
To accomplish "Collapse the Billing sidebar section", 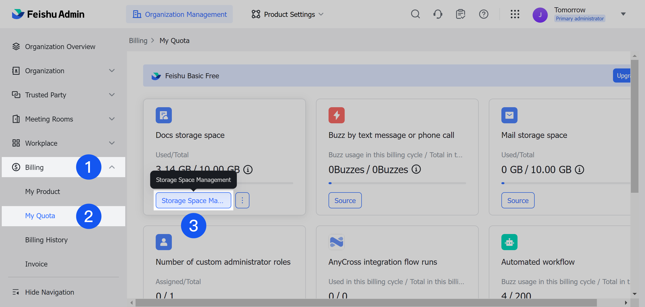I will (112, 167).
